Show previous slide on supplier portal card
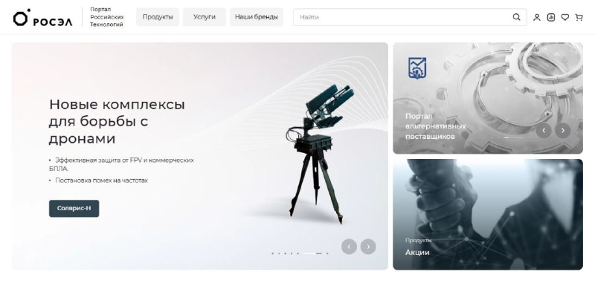Image resolution: width=595 pixels, height=286 pixels. pos(544,130)
